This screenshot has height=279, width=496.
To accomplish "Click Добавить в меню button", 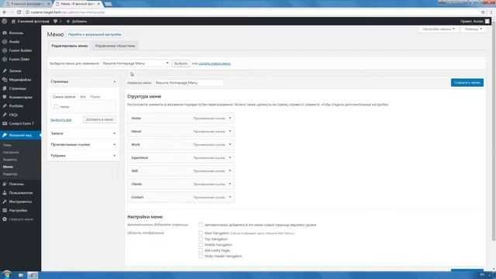I will tap(99, 119).
